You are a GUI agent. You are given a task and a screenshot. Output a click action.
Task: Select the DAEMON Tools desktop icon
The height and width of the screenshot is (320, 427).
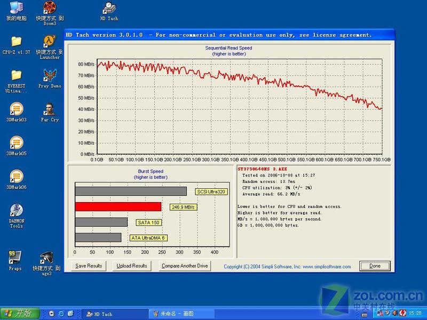tap(17, 216)
